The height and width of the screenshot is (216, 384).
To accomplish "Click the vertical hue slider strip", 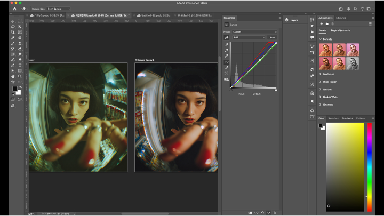I will click(x=370, y=165).
